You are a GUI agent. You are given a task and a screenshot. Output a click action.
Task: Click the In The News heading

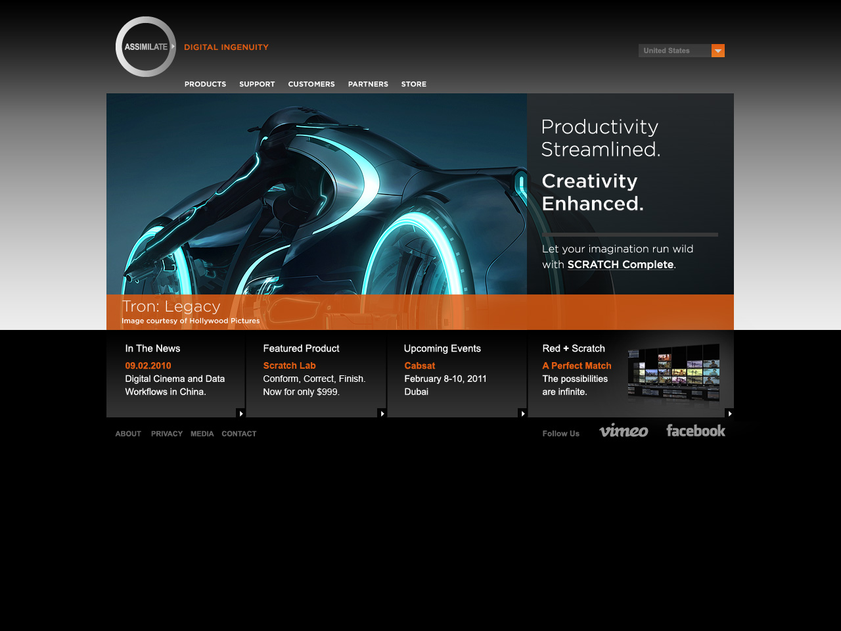[x=152, y=348]
